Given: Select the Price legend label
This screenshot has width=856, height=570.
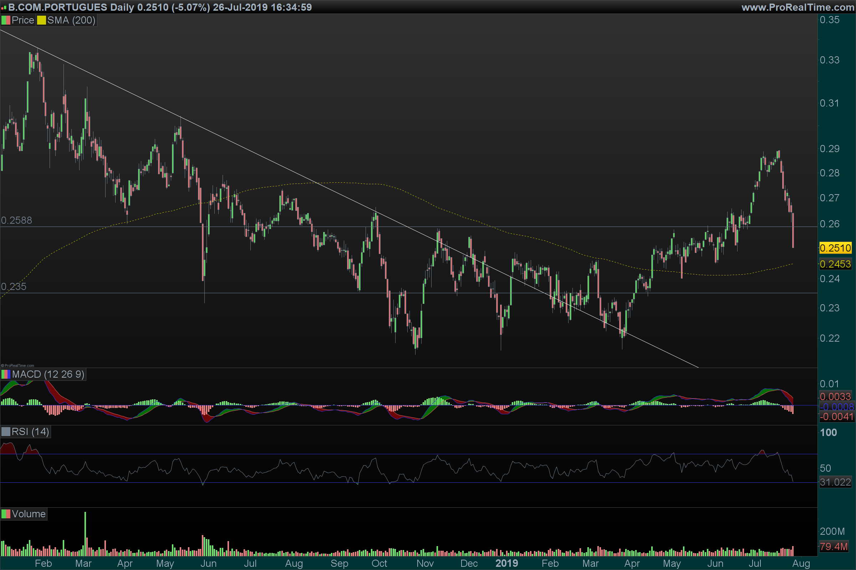Looking at the screenshot, I should [x=22, y=20].
